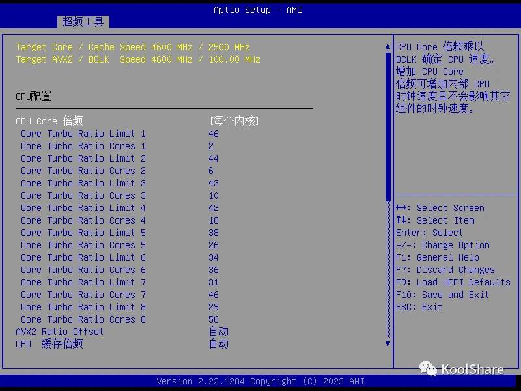Edit Ratio Cores 7 value 46

[214, 295]
